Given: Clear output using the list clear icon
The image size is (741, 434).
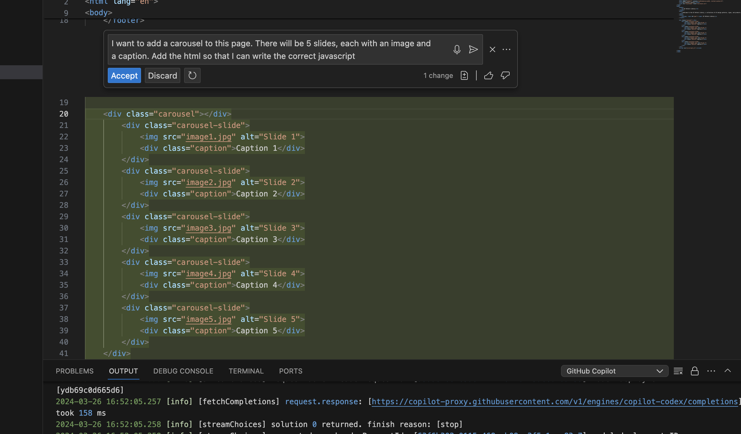Looking at the screenshot, I should [678, 371].
